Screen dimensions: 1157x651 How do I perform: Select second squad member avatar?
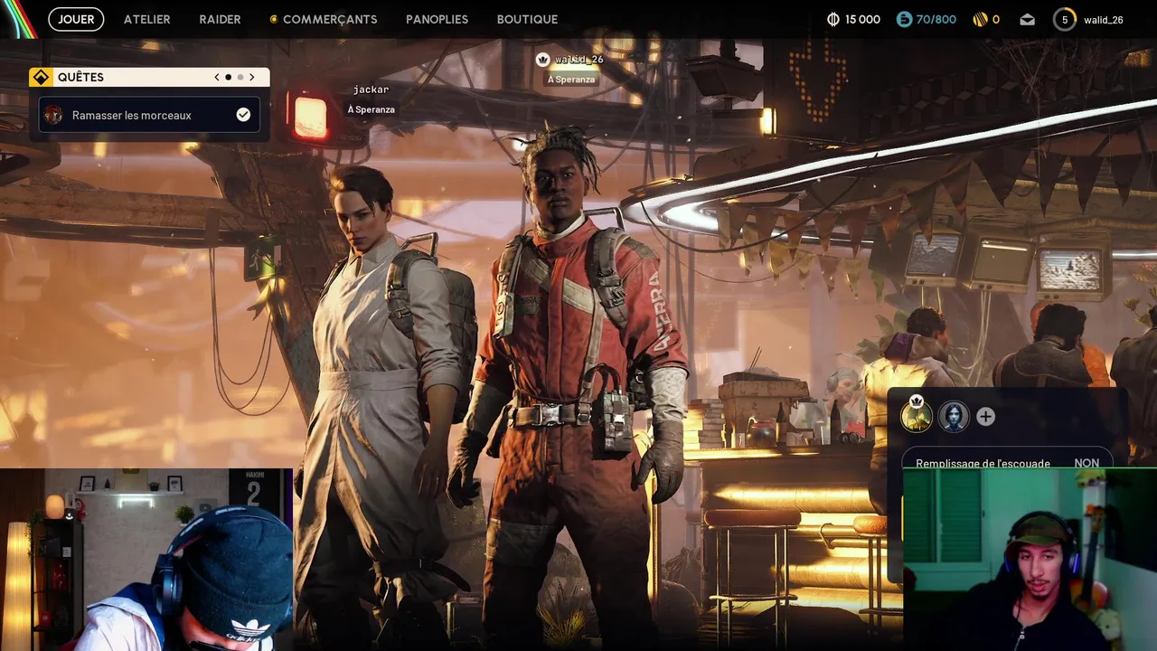pyautogui.click(x=954, y=416)
